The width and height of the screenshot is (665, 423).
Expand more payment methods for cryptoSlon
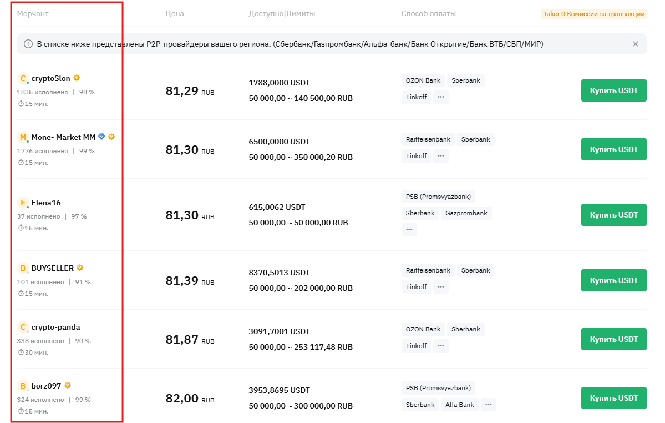coord(441,97)
